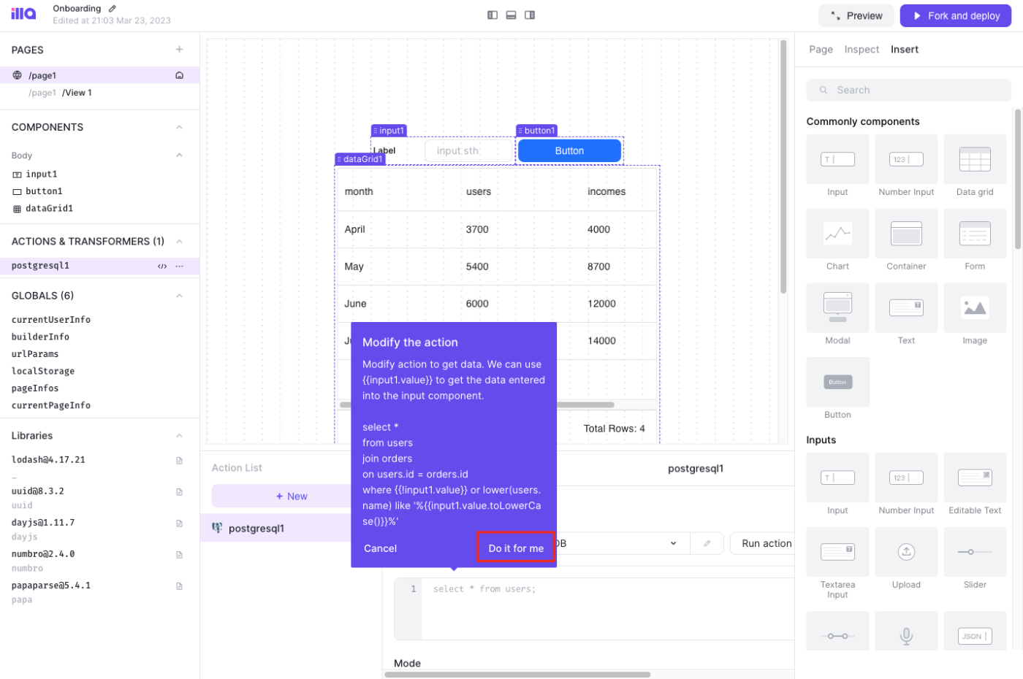
Task: Switch to the Insert tab
Action: coord(904,50)
